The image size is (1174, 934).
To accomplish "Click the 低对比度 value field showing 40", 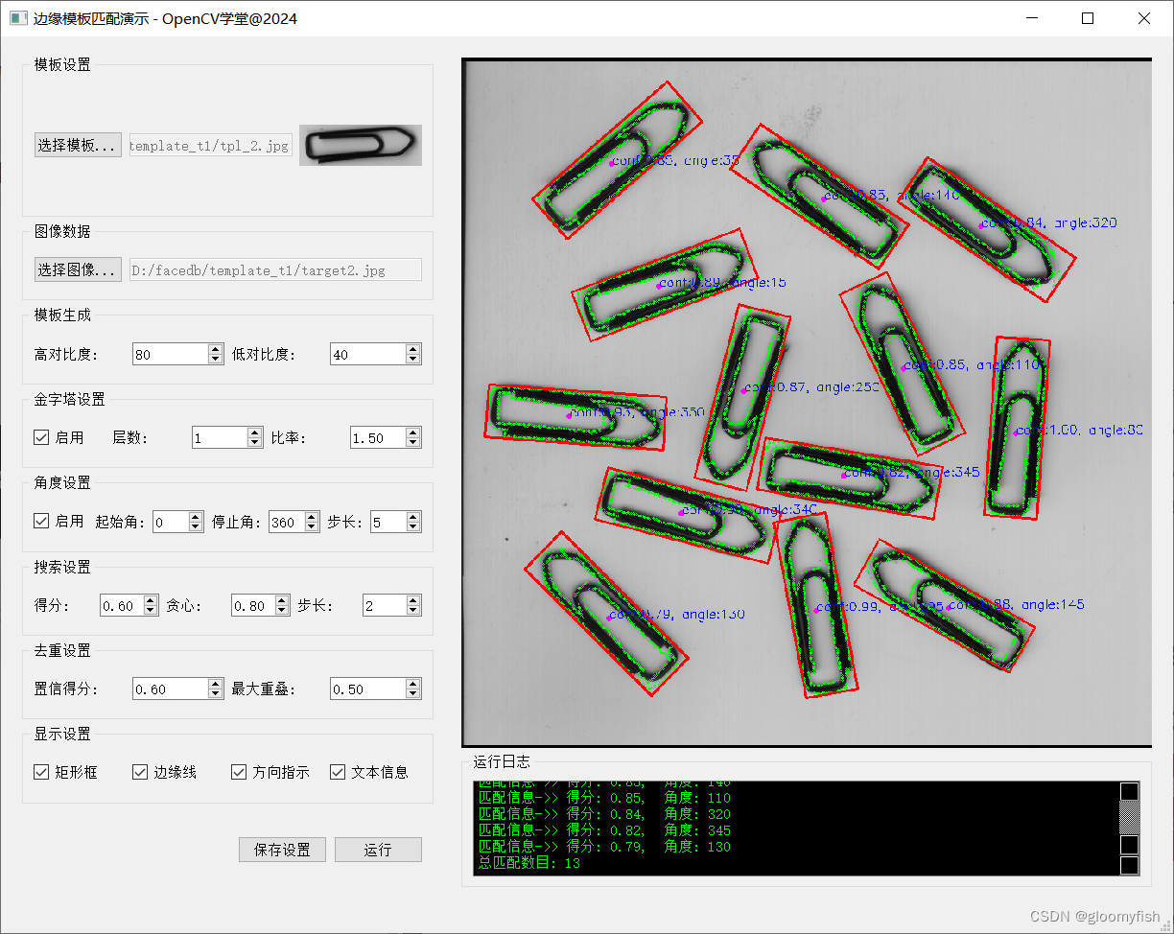I will click(x=367, y=354).
